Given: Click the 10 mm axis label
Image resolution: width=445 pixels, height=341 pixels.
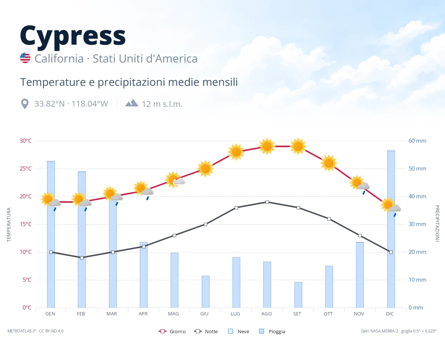Looking at the screenshot, I should click(x=418, y=280).
